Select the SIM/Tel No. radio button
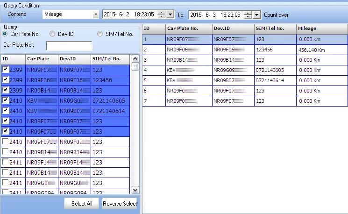 point(100,34)
